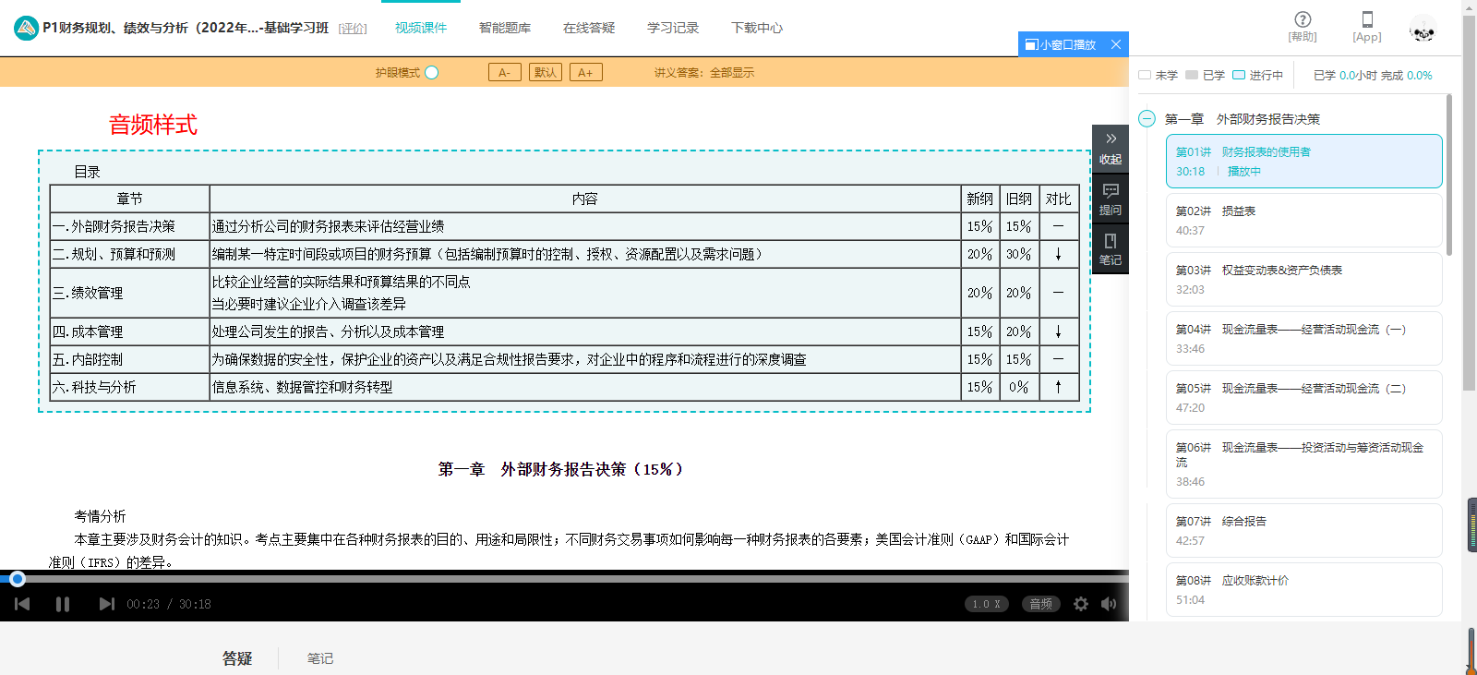Open the player settings gear
This screenshot has width=1477, height=675.
(1081, 604)
